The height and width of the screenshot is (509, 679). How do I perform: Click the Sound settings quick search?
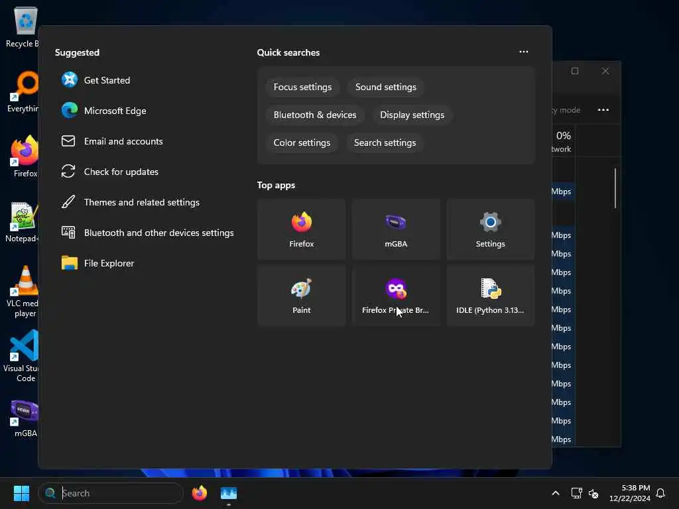385,87
